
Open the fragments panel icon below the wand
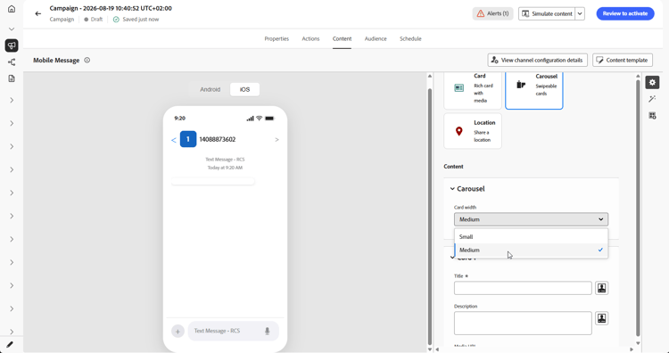tap(652, 116)
